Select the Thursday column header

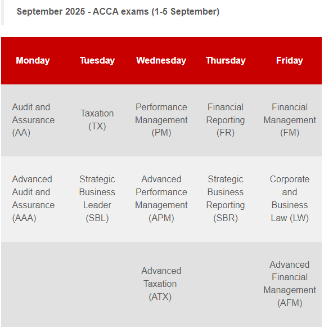click(226, 60)
